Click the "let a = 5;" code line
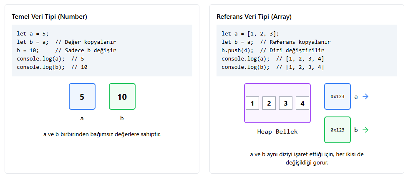Screen dimensions: 408x177 click(33, 33)
